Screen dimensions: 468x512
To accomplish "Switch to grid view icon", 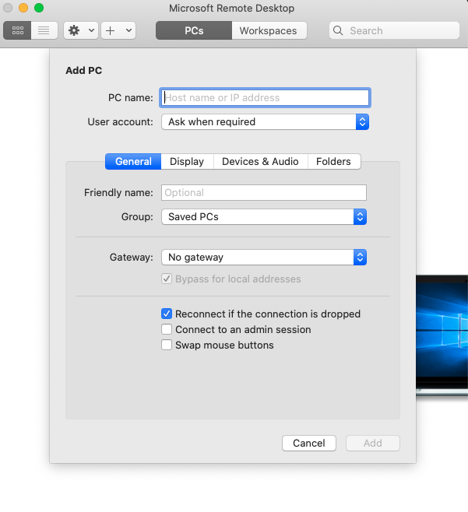I will 18,30.
